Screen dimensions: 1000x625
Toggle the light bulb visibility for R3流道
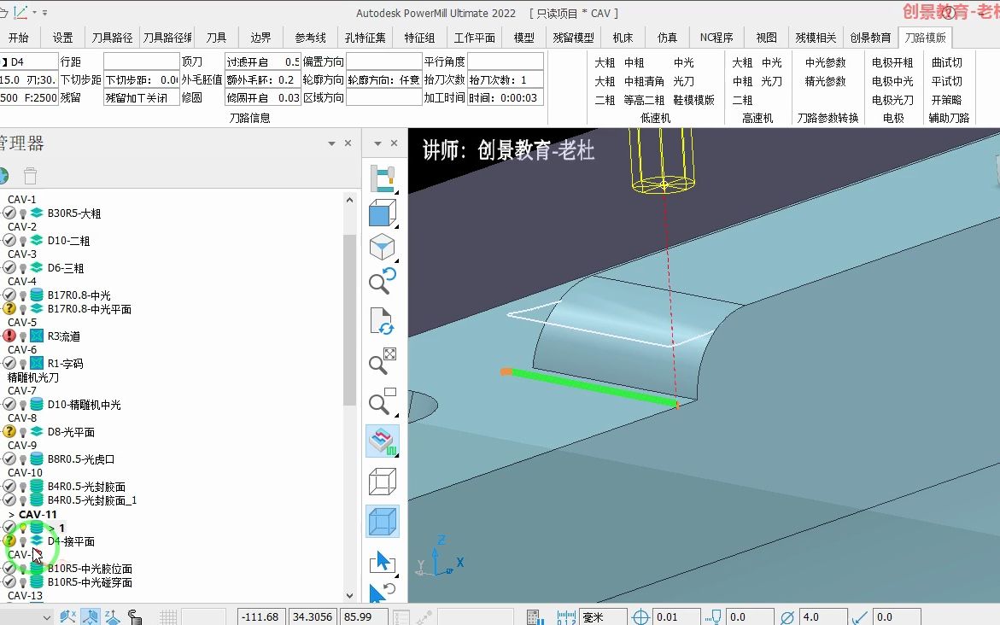click(x=23, y=336)
